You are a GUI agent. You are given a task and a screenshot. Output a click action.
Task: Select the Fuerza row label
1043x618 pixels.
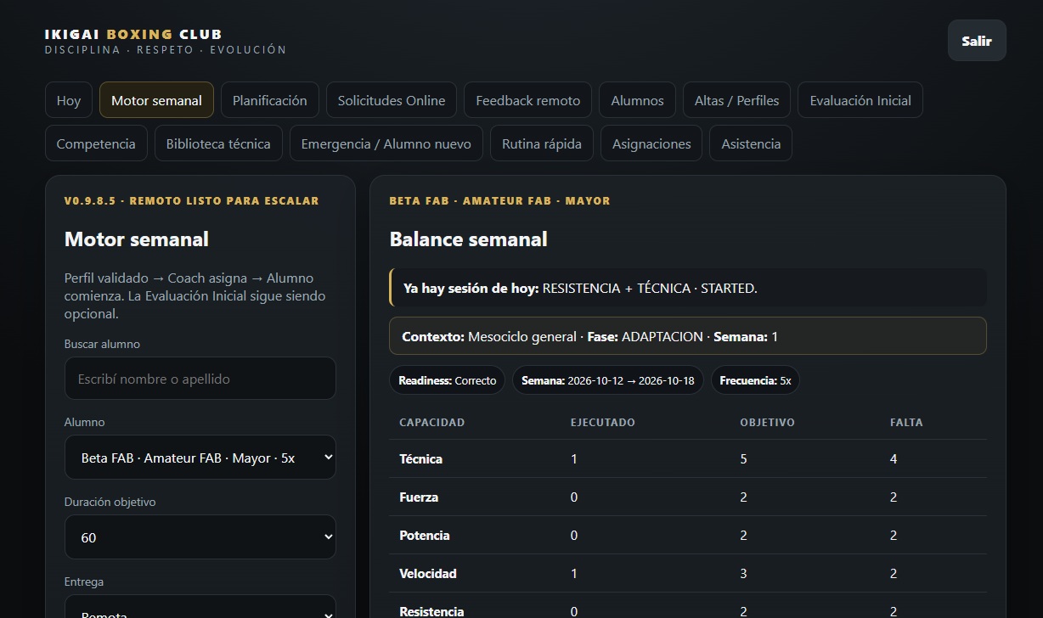(419, 497)
